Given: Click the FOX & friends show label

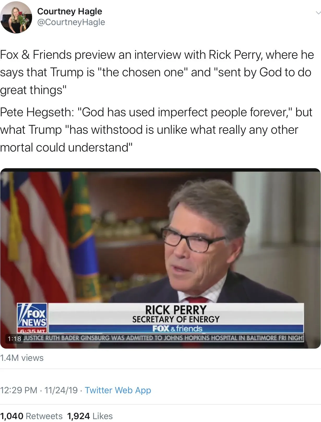Looking at the screenshot, I should (177, 328).
